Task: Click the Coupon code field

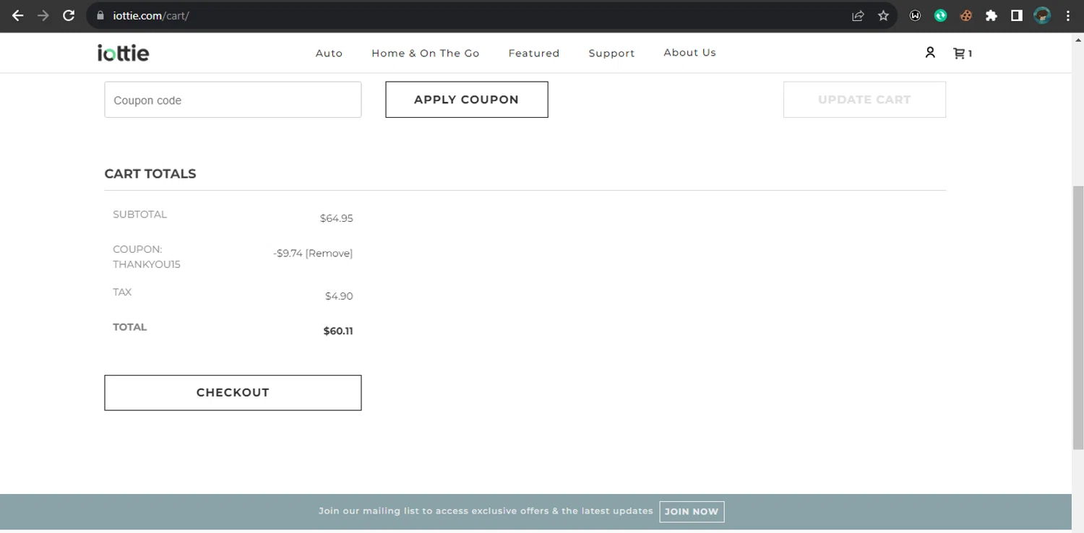Action: 233,100
